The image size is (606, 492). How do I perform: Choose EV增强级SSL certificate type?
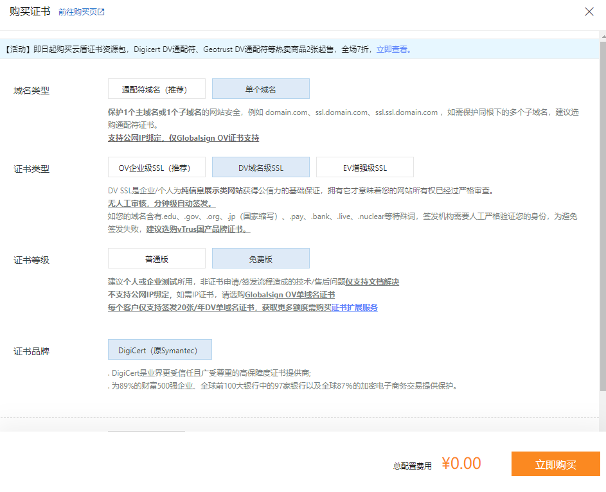(x=365, y=167)
